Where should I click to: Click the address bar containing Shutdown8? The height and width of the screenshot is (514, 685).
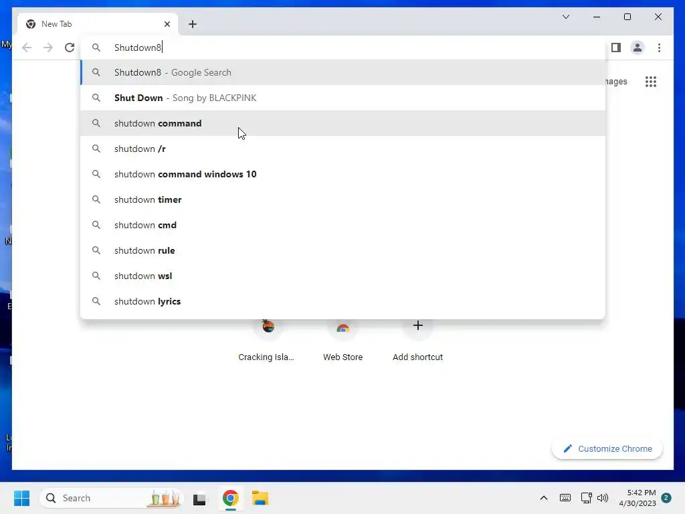[343, 48]
